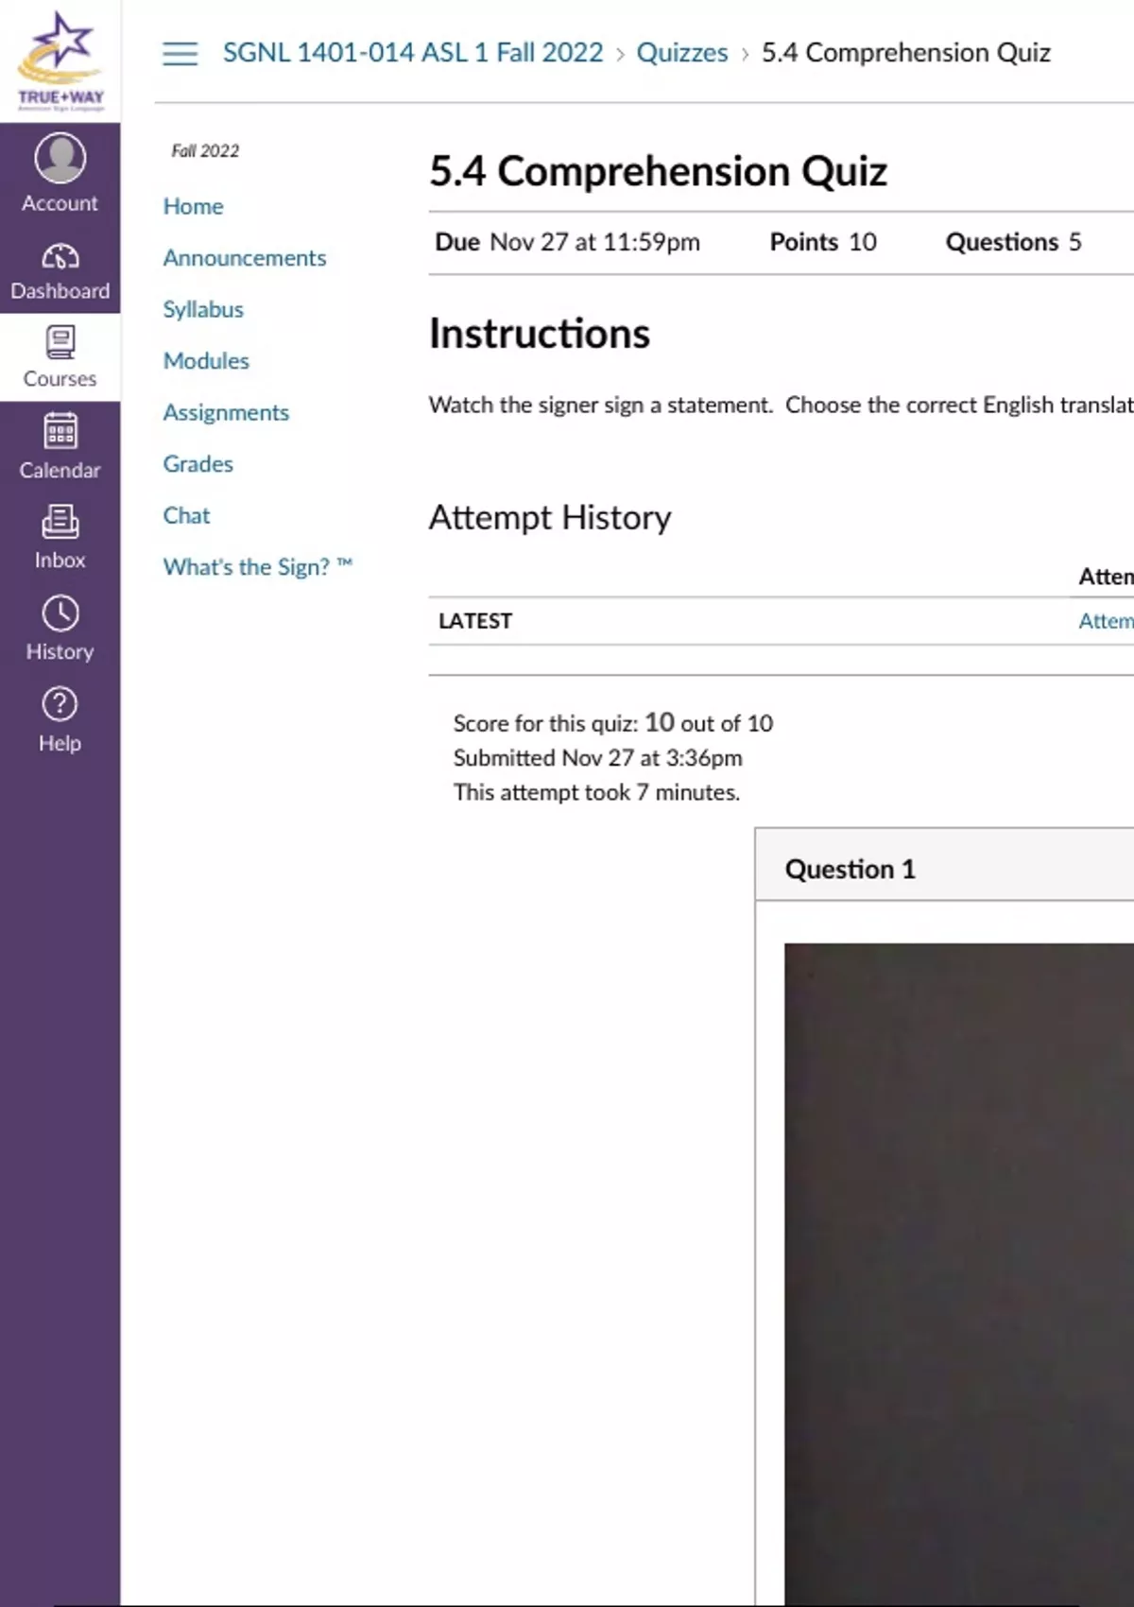
Task: Check the Grades page
Action: pos(198,464)
